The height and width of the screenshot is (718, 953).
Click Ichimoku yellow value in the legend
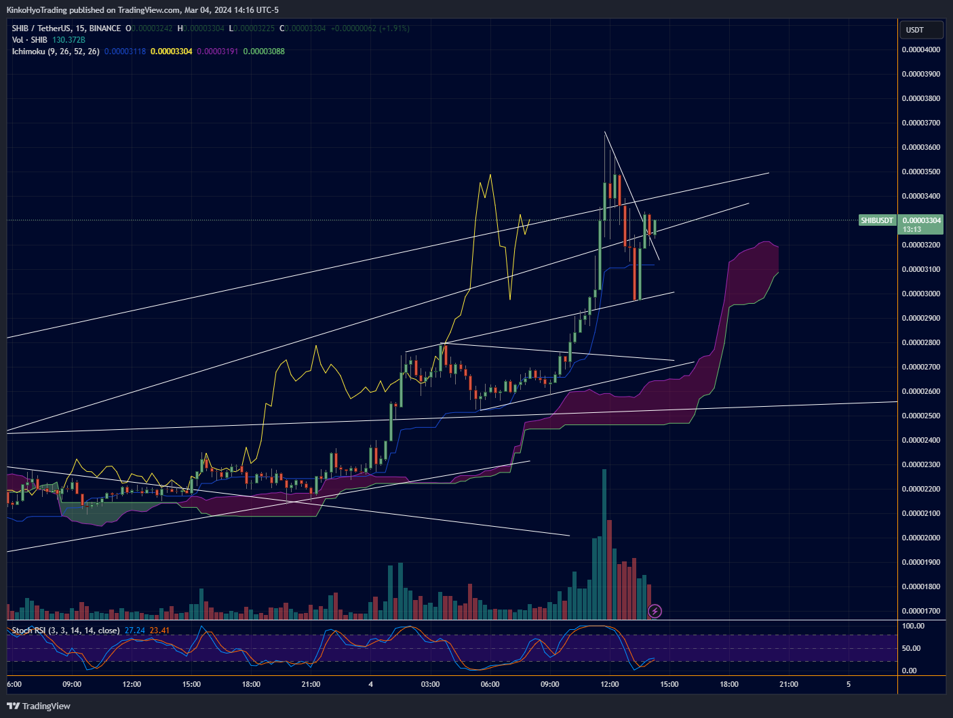[172, 52]
